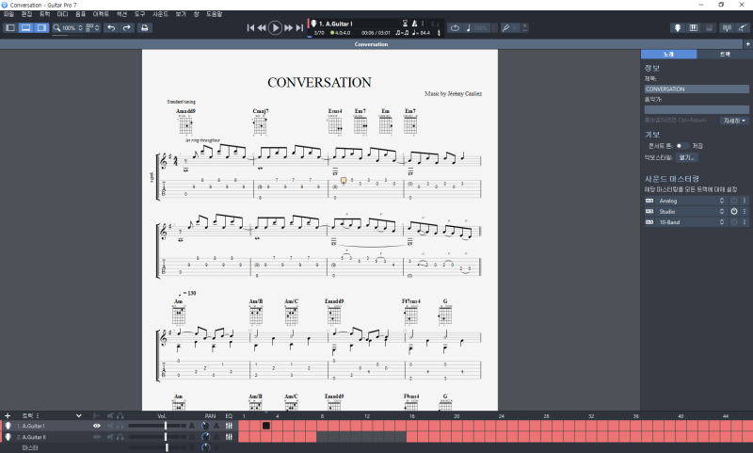Adjust the A.Guitar II pan knob
753x453 pixels.
[x=205, y=437]
